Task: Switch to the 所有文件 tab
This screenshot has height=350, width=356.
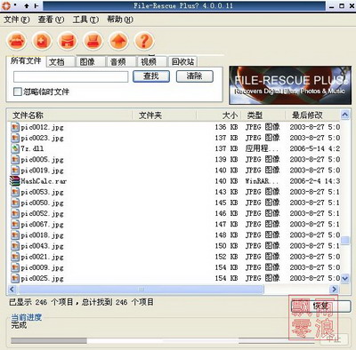Action: [26, 61]
